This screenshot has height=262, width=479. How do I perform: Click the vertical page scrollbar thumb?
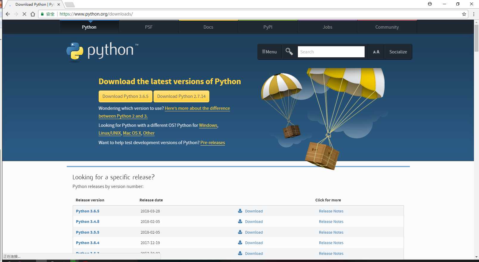(476, 38)
